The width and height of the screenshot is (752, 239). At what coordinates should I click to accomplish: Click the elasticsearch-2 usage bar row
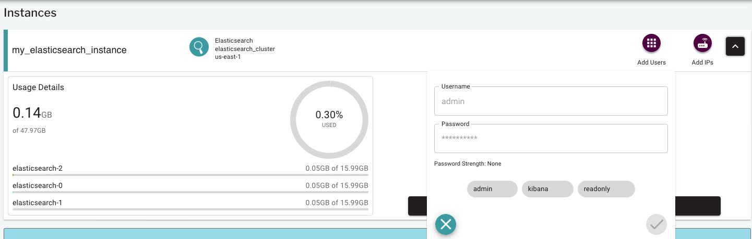click(190, 170)
